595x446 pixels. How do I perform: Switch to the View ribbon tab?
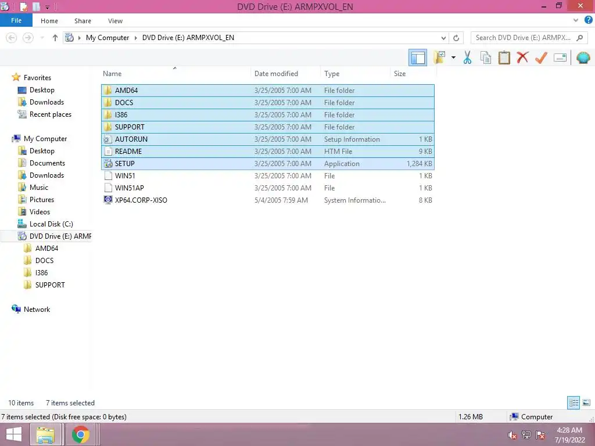pyautogui.click(x=115, y=21)
